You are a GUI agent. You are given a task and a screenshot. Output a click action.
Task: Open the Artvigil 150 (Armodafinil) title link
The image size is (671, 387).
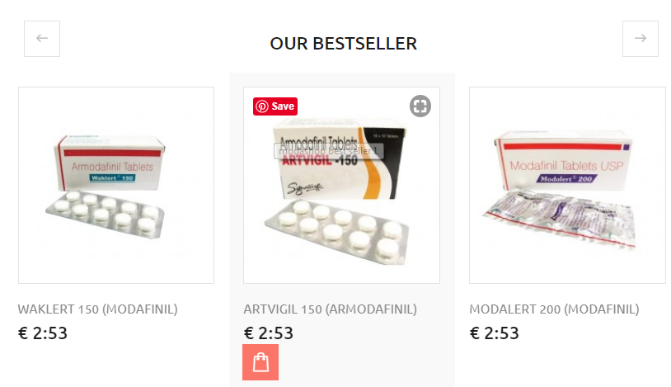point(330,309)
